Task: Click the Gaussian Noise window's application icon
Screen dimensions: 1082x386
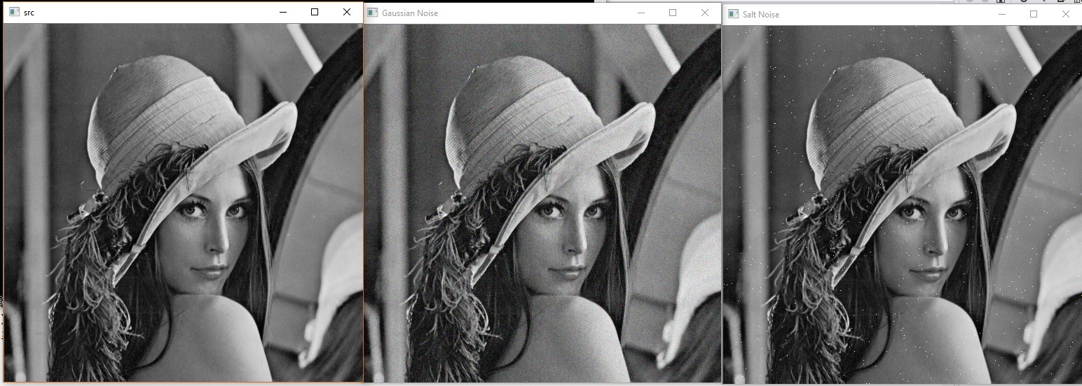Action: click(373, 13)
